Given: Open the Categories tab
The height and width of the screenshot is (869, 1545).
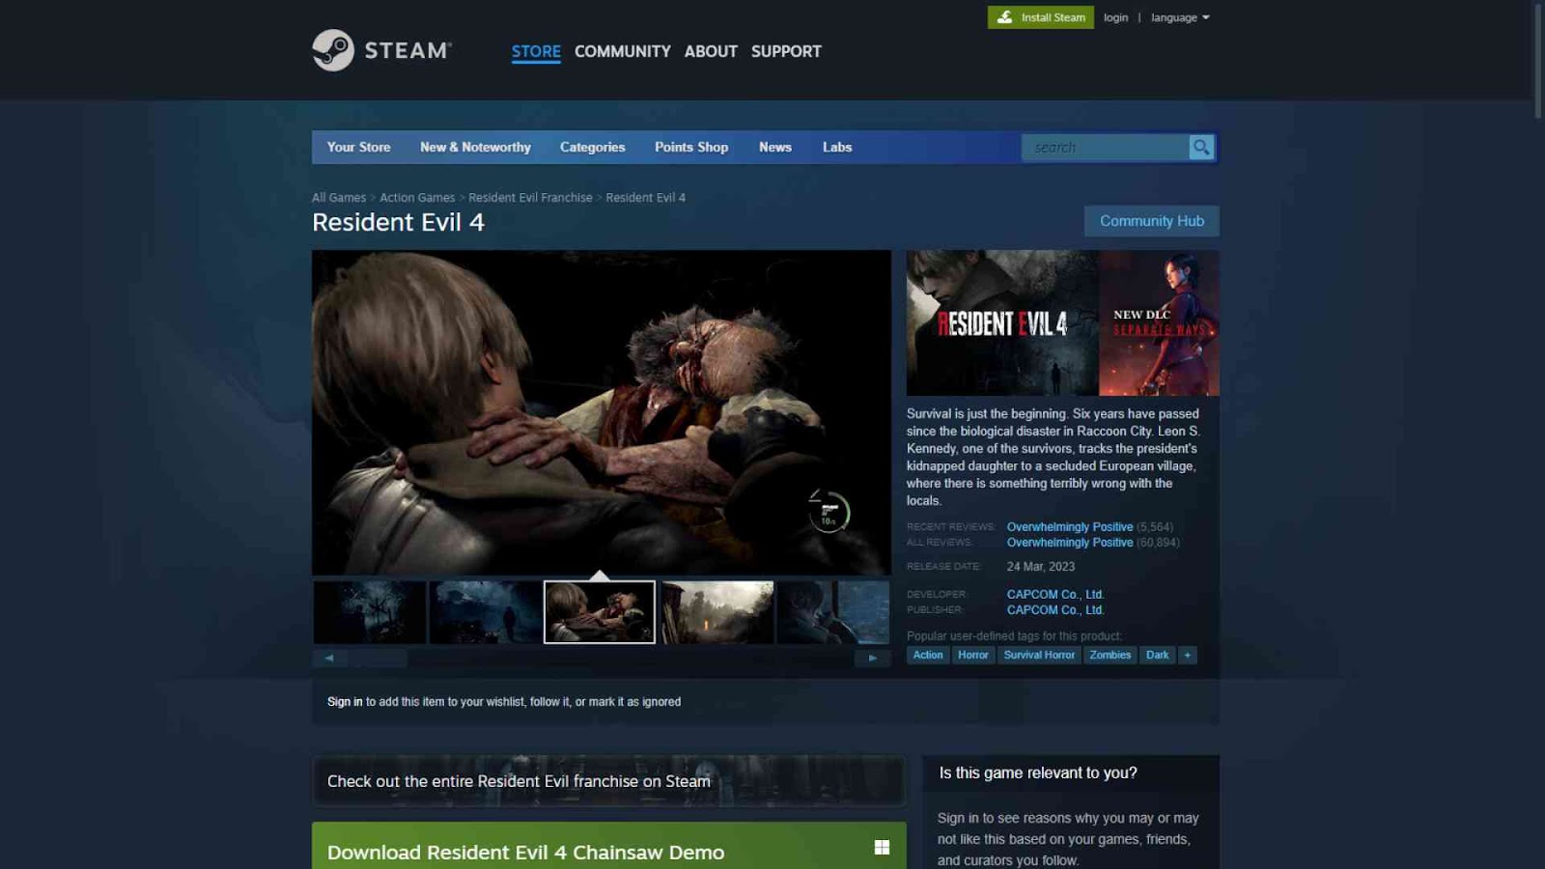Looking at the screenshot, I should (593, 147).
